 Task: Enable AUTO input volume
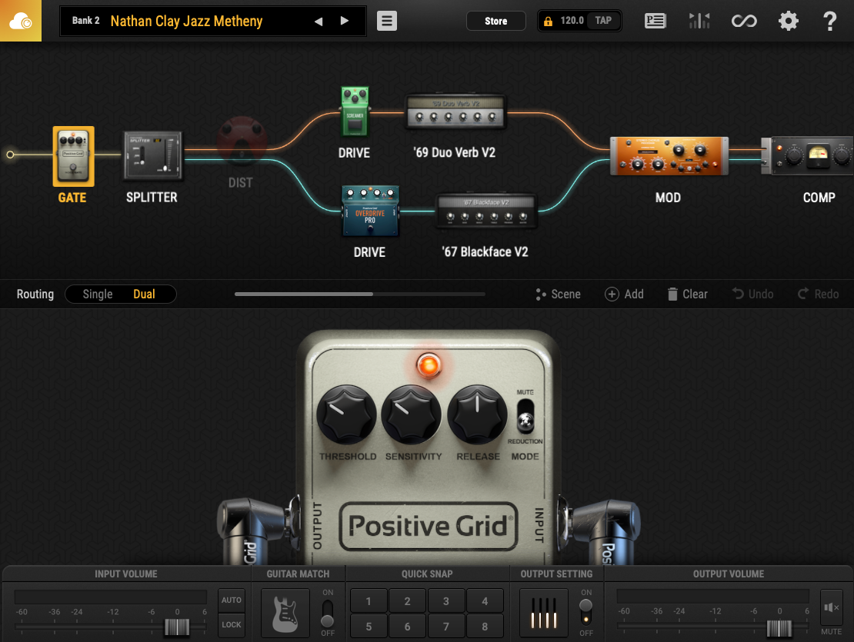tap(232, 600)
